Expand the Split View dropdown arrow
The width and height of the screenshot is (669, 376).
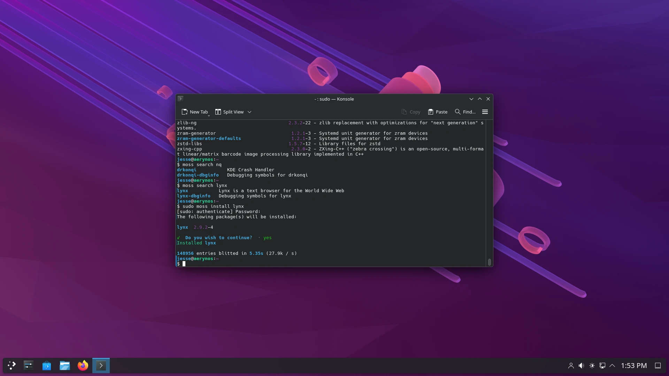point(249,112)
